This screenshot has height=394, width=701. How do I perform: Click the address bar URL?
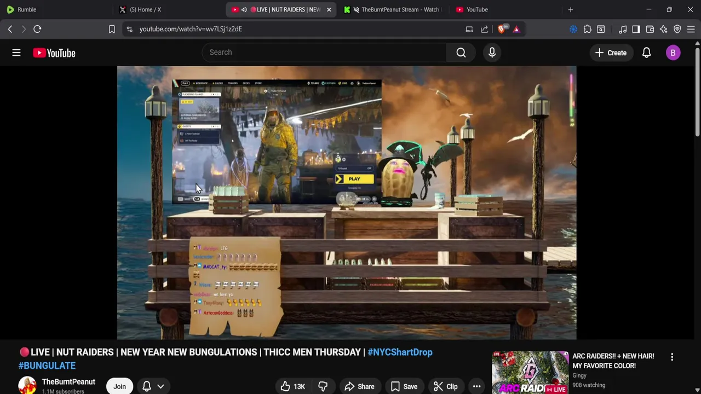pyautogui.click(x=191, y=29)
